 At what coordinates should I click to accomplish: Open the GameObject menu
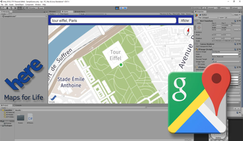(19, 5)
